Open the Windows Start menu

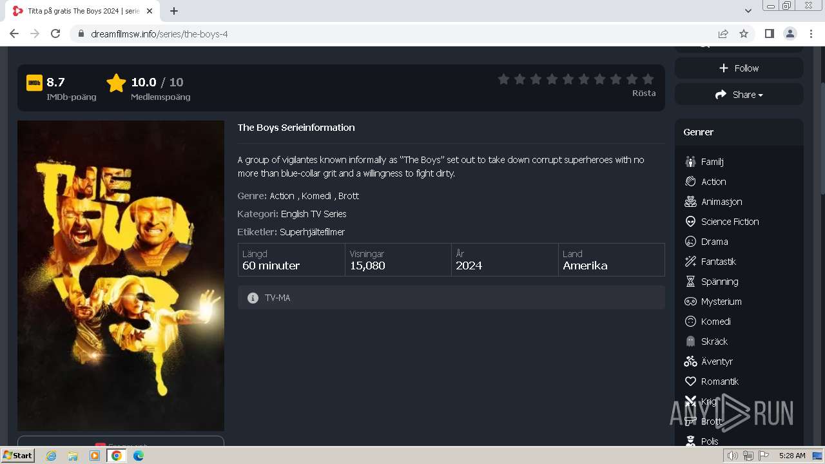click(17, 456)
